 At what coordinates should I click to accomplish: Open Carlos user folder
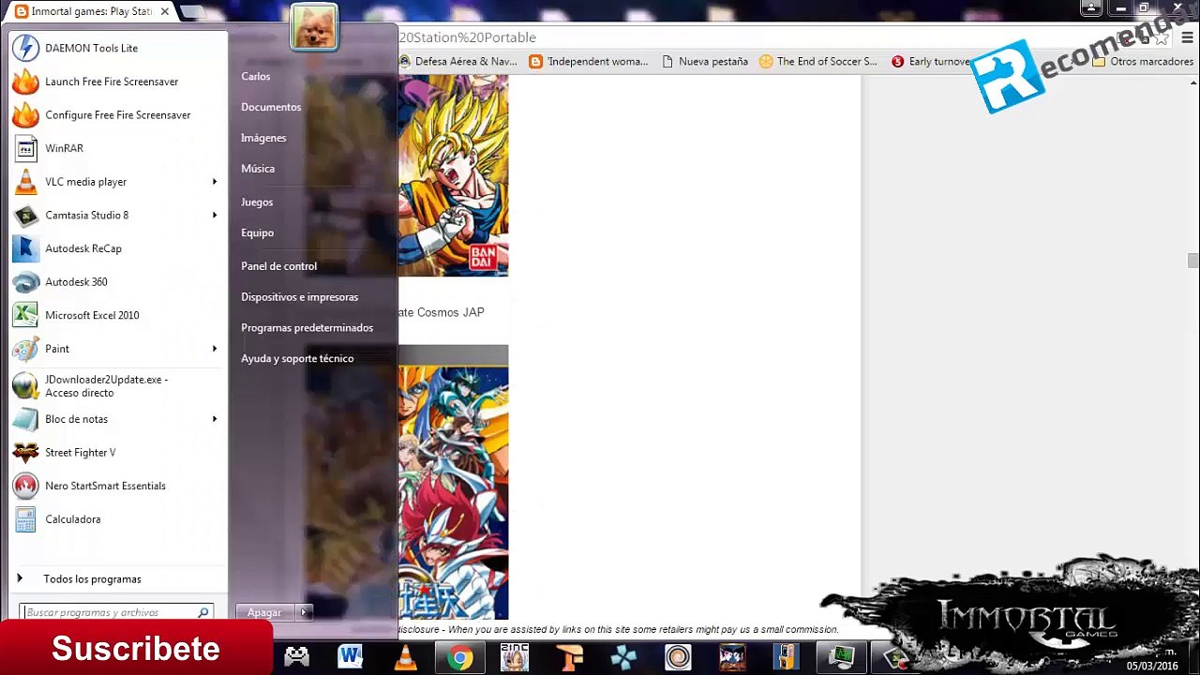click(255, 76)
